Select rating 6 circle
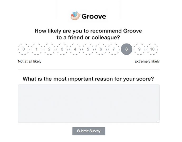Image resolution: width=182 pixels, height=142 pixels. point(101,49)
